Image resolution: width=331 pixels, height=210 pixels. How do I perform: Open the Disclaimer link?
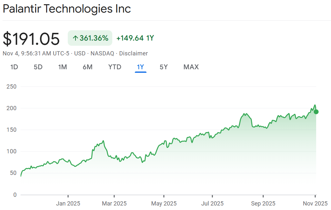134,53
